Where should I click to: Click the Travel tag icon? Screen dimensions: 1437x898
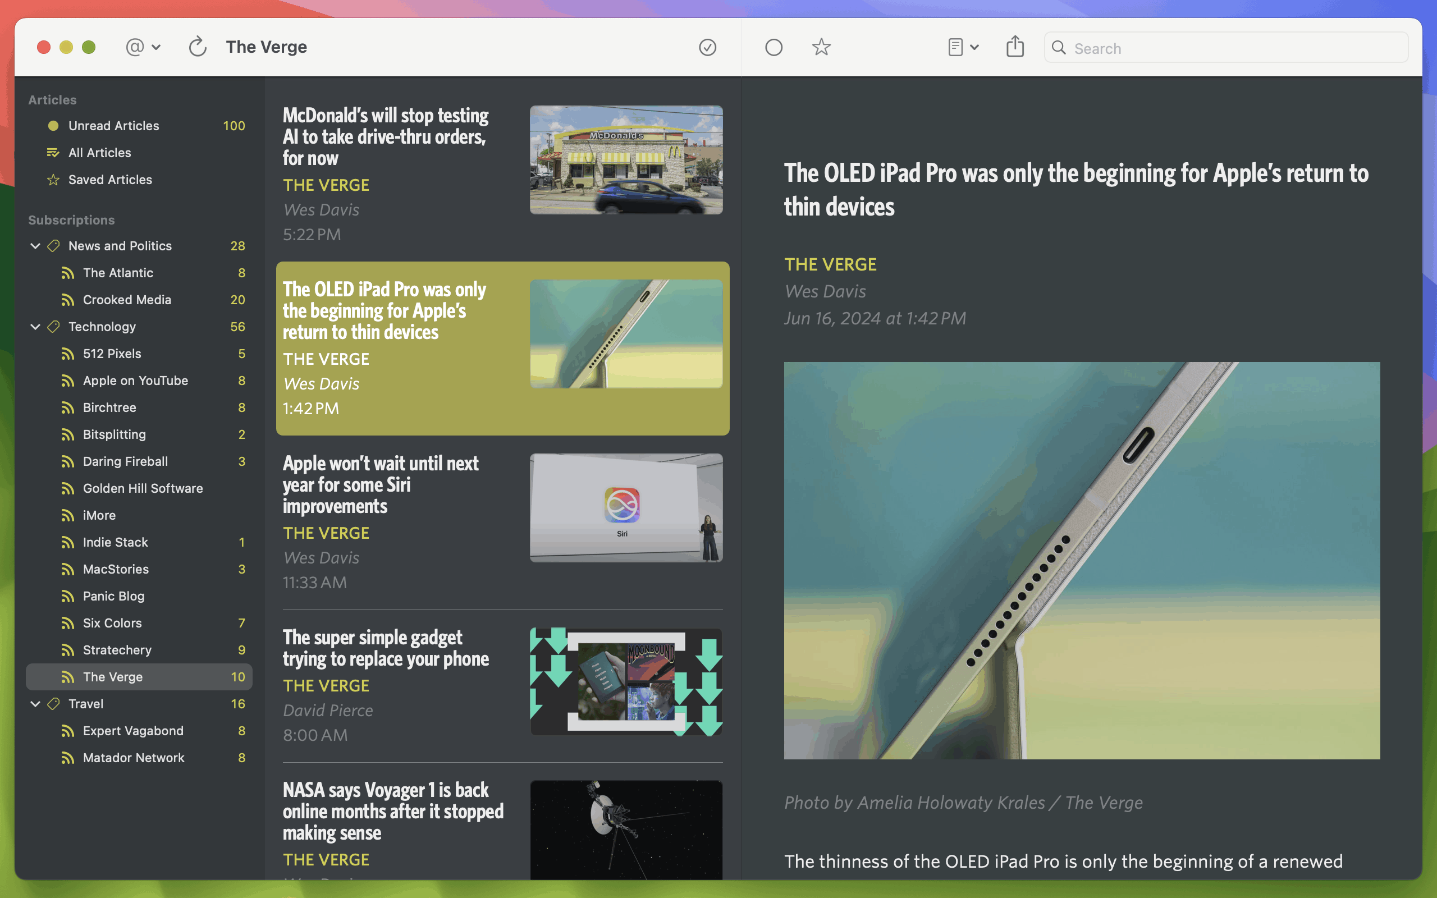(x=53, y=704)
